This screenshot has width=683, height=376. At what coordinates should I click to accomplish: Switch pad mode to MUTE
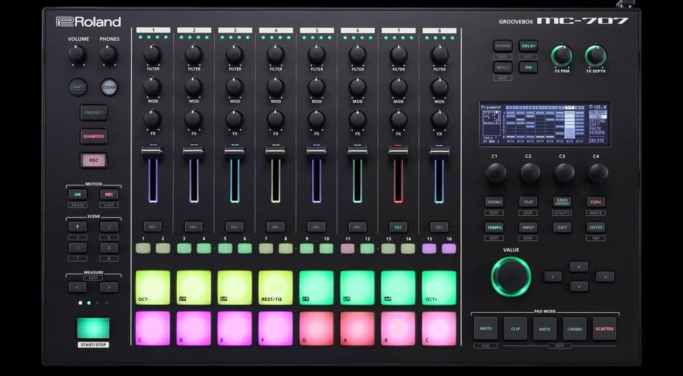pyautogui.click(x=486, y=329)
